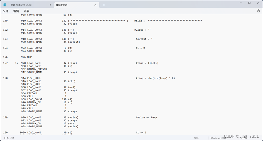This screenshot has width=263, height=141.
Task: Click the text '932 BINARY_SUBSCR'
Action: (34, 69)
